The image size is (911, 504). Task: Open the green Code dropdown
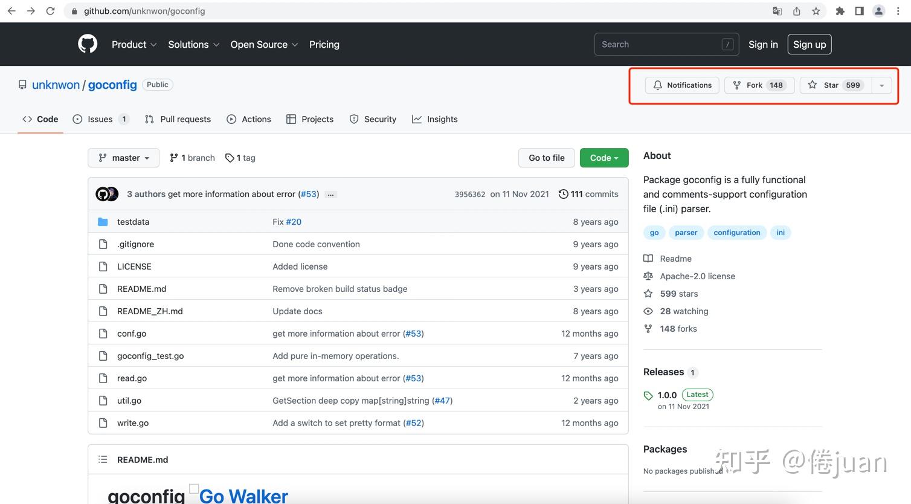click(x=604, y=158)
